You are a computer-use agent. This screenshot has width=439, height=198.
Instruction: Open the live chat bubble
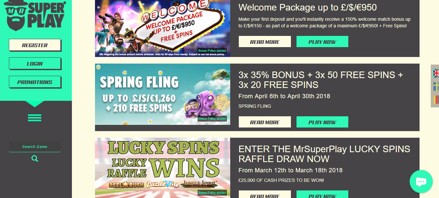click(421, 182)
